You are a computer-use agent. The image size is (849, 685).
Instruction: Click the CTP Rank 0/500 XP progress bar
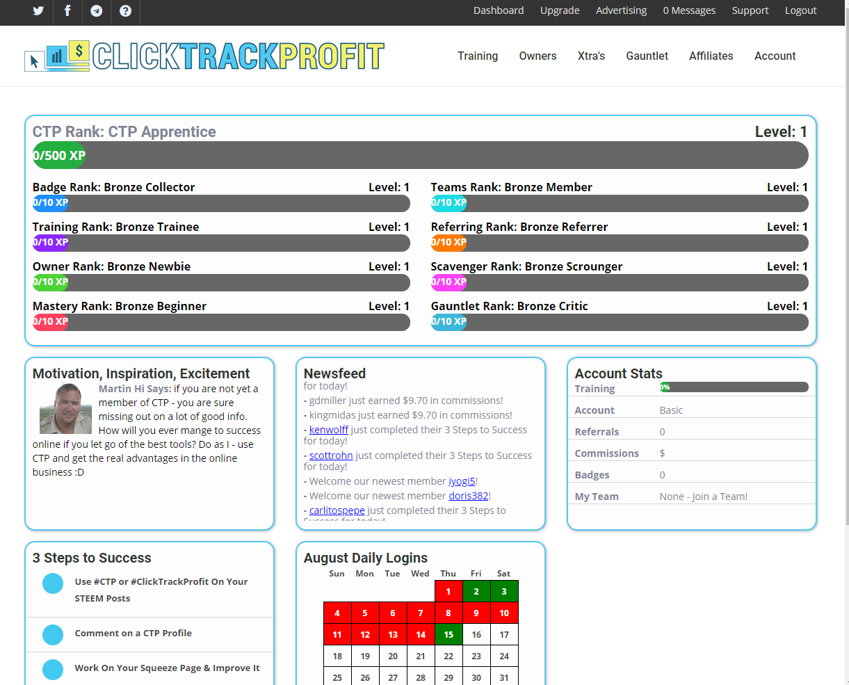421,155
